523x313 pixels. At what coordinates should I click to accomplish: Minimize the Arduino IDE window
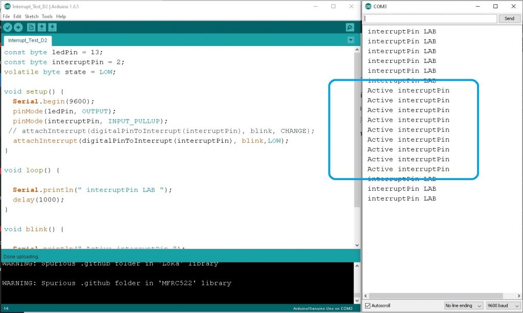coord(316,6)
